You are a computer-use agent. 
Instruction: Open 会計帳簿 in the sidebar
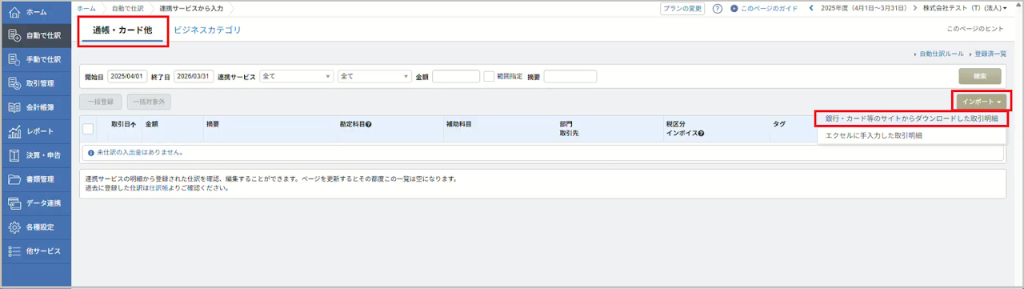(x=35, y=107)
